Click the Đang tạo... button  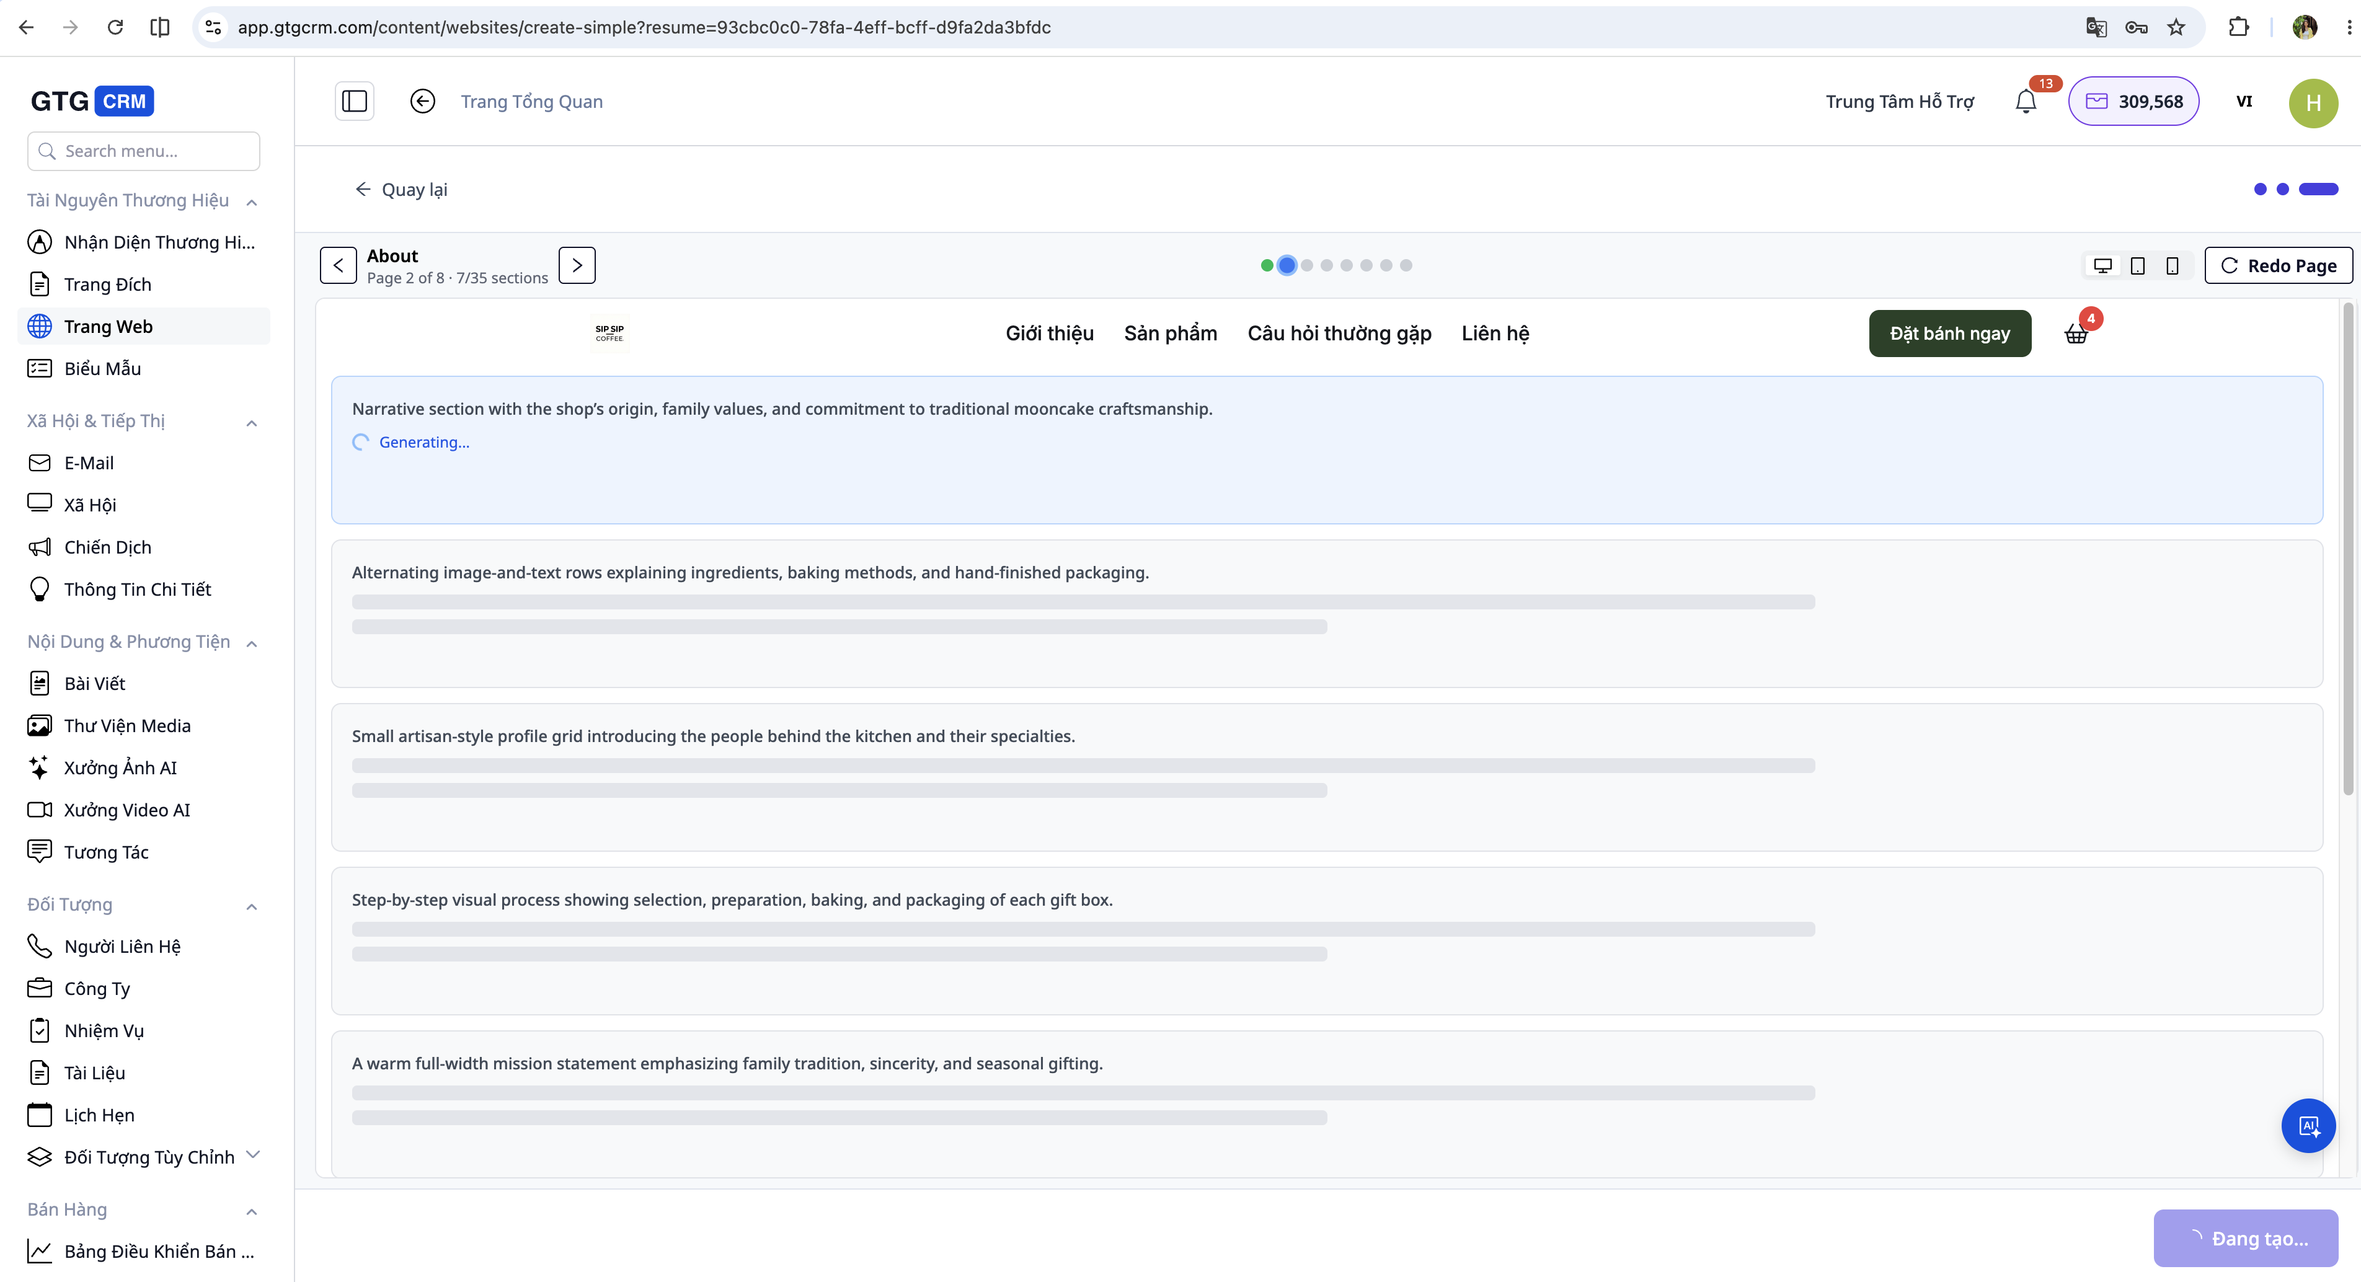point(2246,1237)
